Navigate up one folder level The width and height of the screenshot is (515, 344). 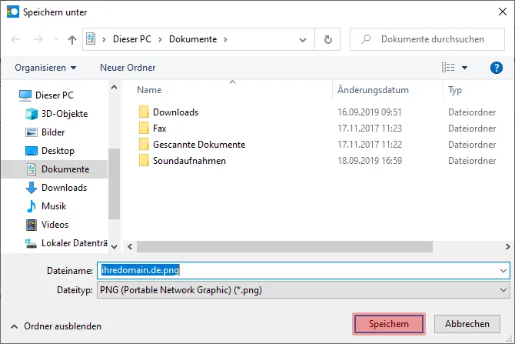pyautogui.click(x=72, y=40)
